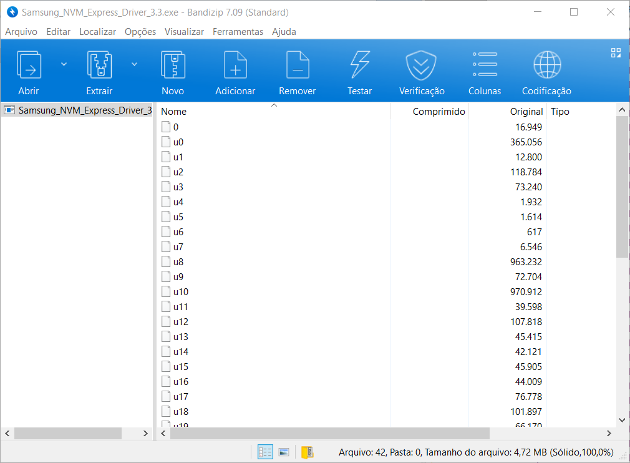Click the Abrir (Open) archive icon
Image resolution: width=630 pixels, height=463 pixels.
[x=29, y=66]
